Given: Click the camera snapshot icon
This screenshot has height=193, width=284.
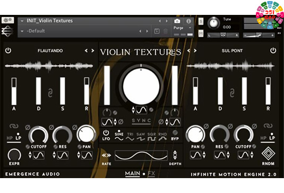Looking at the screenshot, I should (177, 21).
